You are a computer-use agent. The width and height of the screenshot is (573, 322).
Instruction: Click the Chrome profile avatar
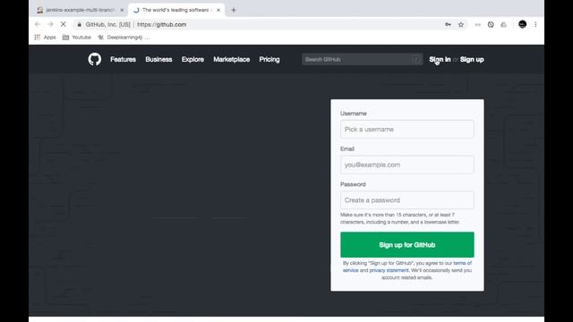(x=522, y=24)
